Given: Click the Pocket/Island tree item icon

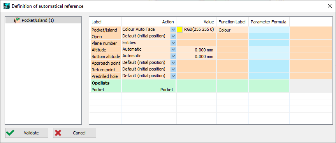Looking at the screenshot, I should click(17, 20).
